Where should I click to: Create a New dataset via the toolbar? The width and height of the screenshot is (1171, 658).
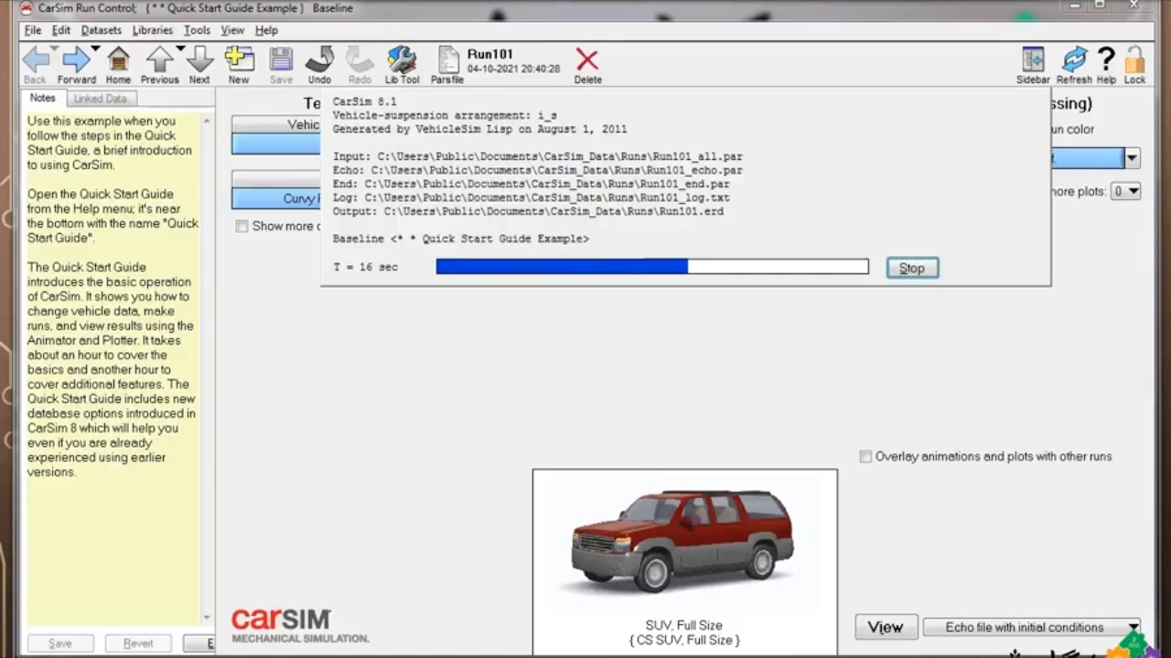coord(239,62)
